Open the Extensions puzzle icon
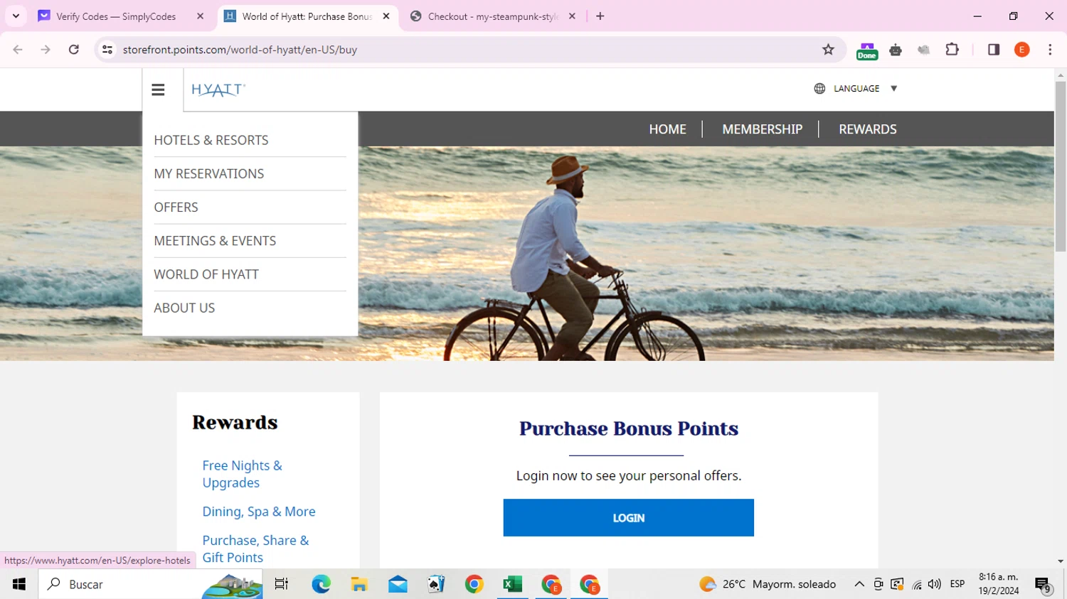 click(x=952, y=50)
